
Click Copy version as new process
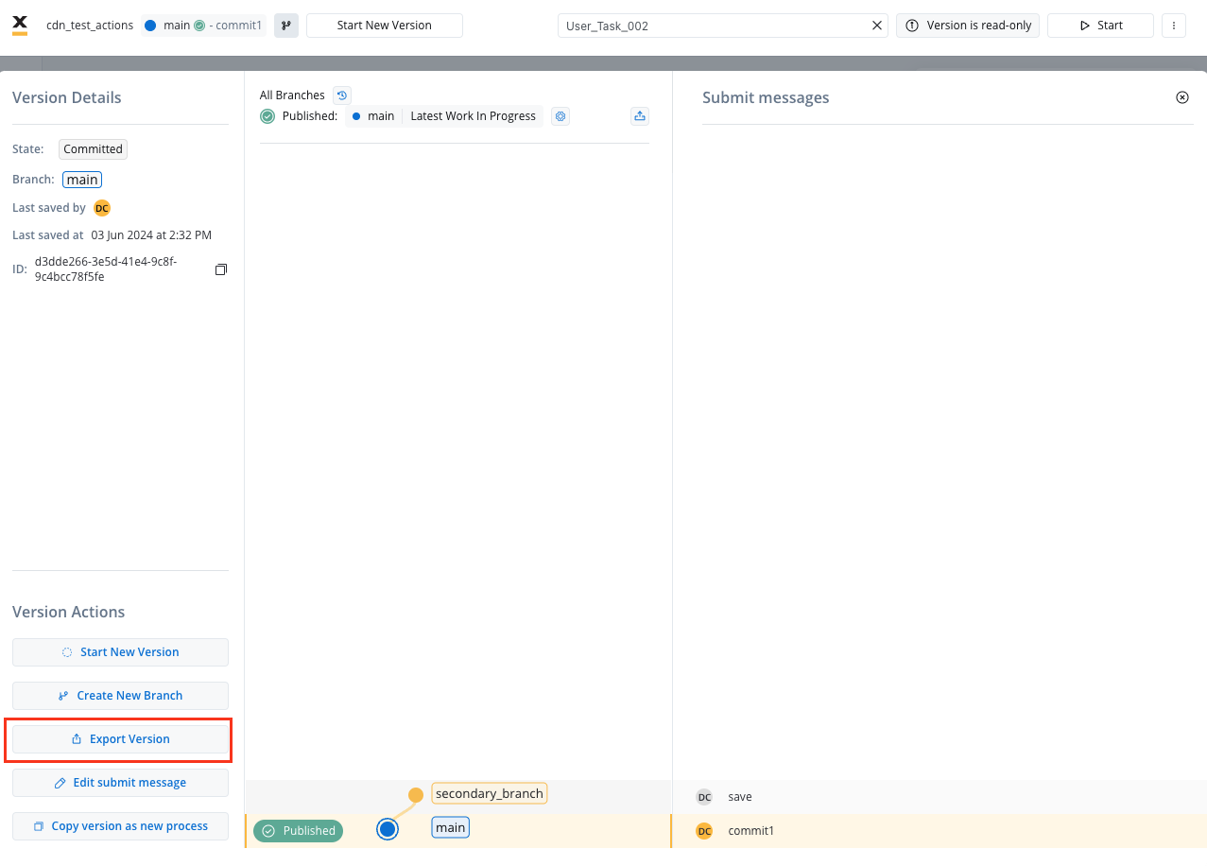(x=120, y=826)
